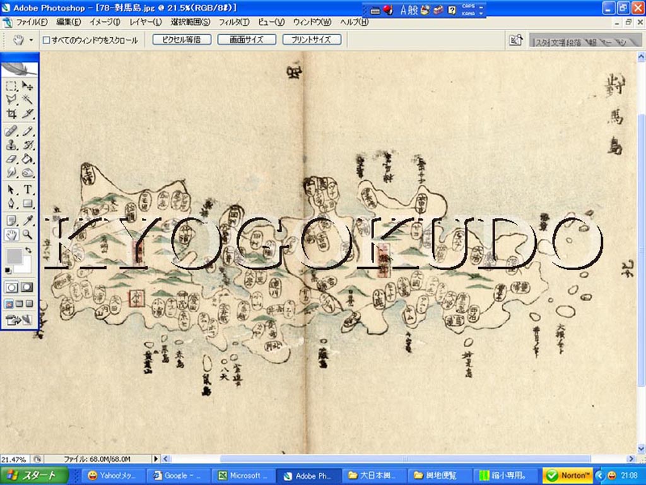
Task: Select the Clone Stamp tool
Action: click(11, 145)
